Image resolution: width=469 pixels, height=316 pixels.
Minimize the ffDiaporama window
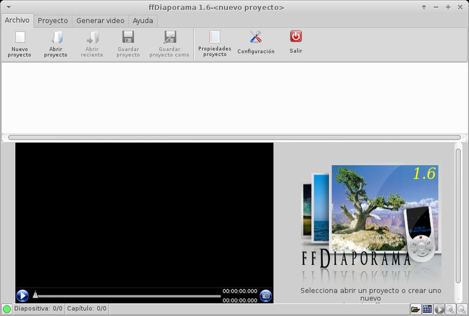[x=436, y=7]
